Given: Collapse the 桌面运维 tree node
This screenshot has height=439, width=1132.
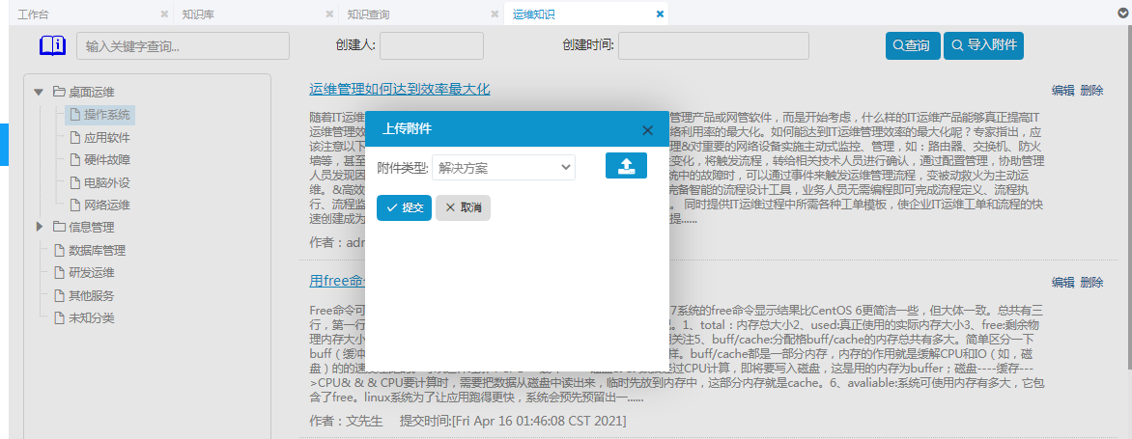Looking at the screenshot, I should [x=39, y=93].
